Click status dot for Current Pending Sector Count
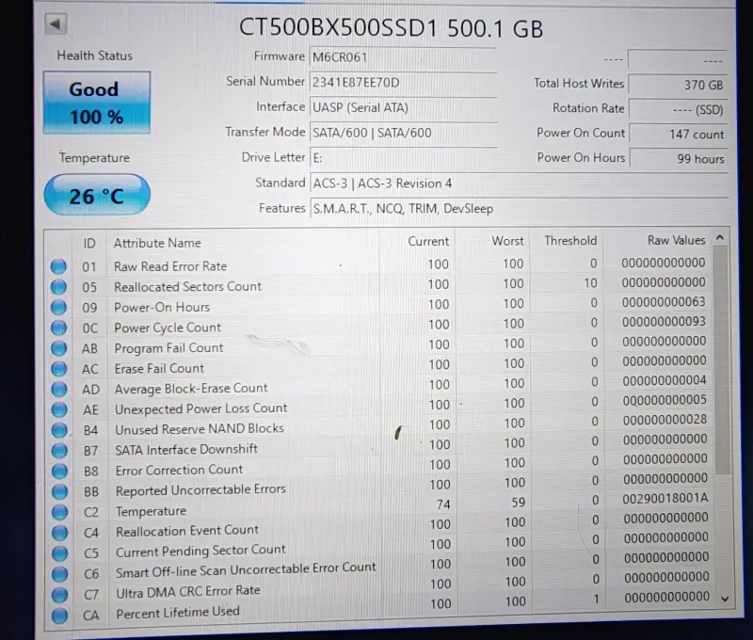The image size is (753, 640). point(59,553)
